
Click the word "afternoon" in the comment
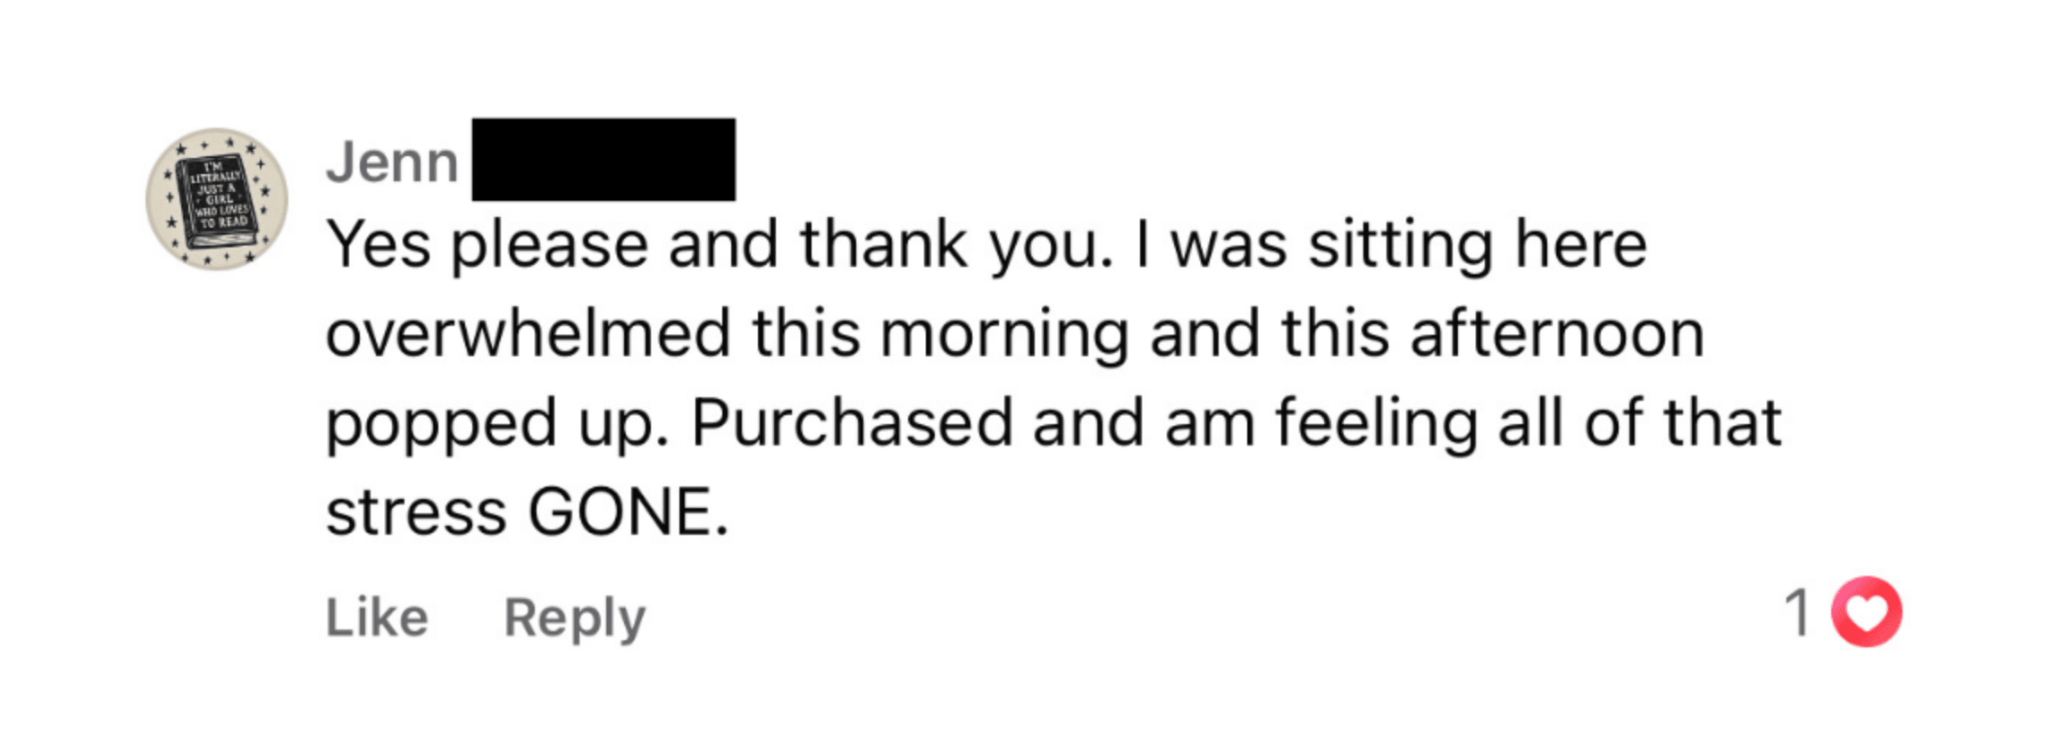click(x=1557, y=334)
